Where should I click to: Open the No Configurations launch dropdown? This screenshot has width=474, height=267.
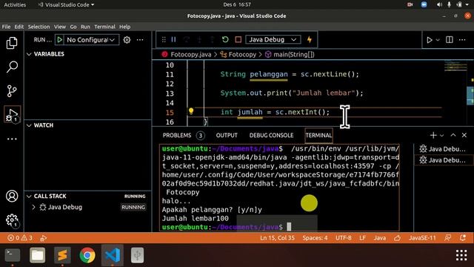tap(90, 39)
